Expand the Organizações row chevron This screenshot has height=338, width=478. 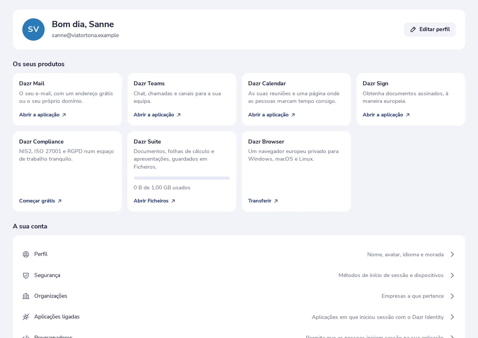pos(452,296)
